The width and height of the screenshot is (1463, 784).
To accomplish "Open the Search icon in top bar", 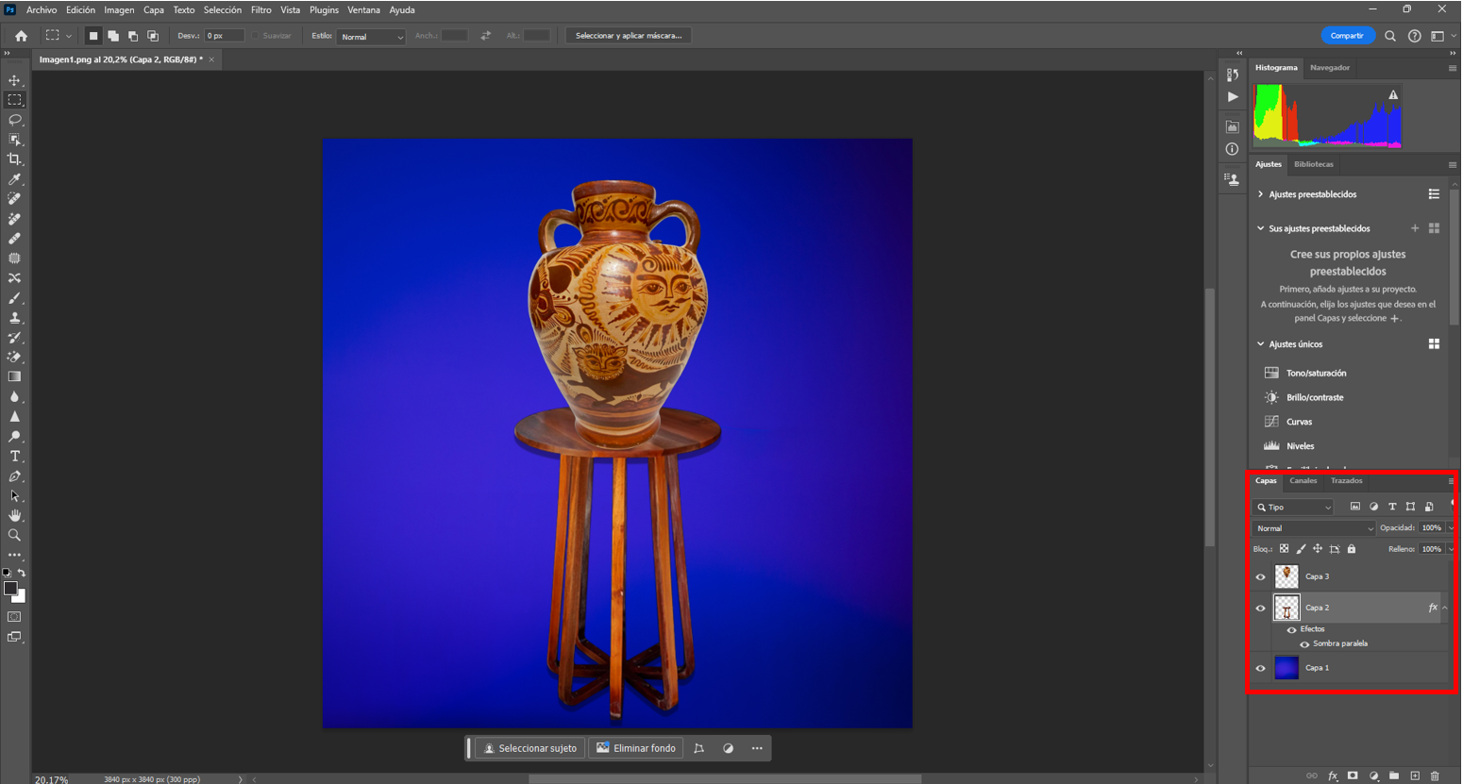I will pos(1390,36).
